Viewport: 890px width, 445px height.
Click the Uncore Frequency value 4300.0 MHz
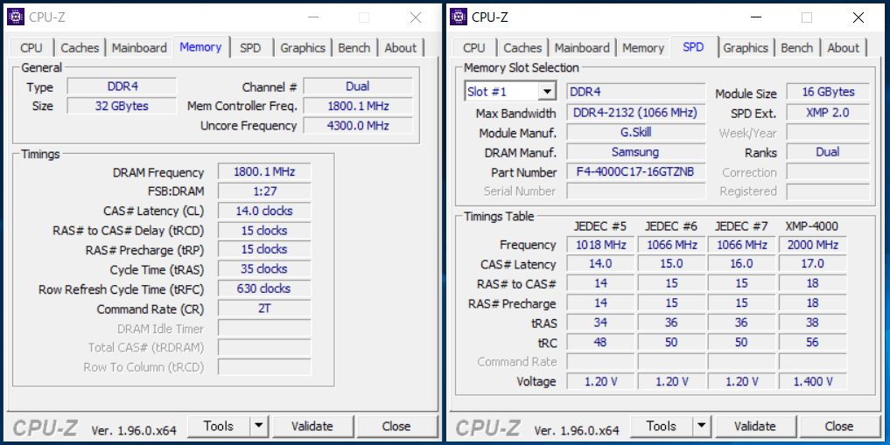(x=358, y=125)
